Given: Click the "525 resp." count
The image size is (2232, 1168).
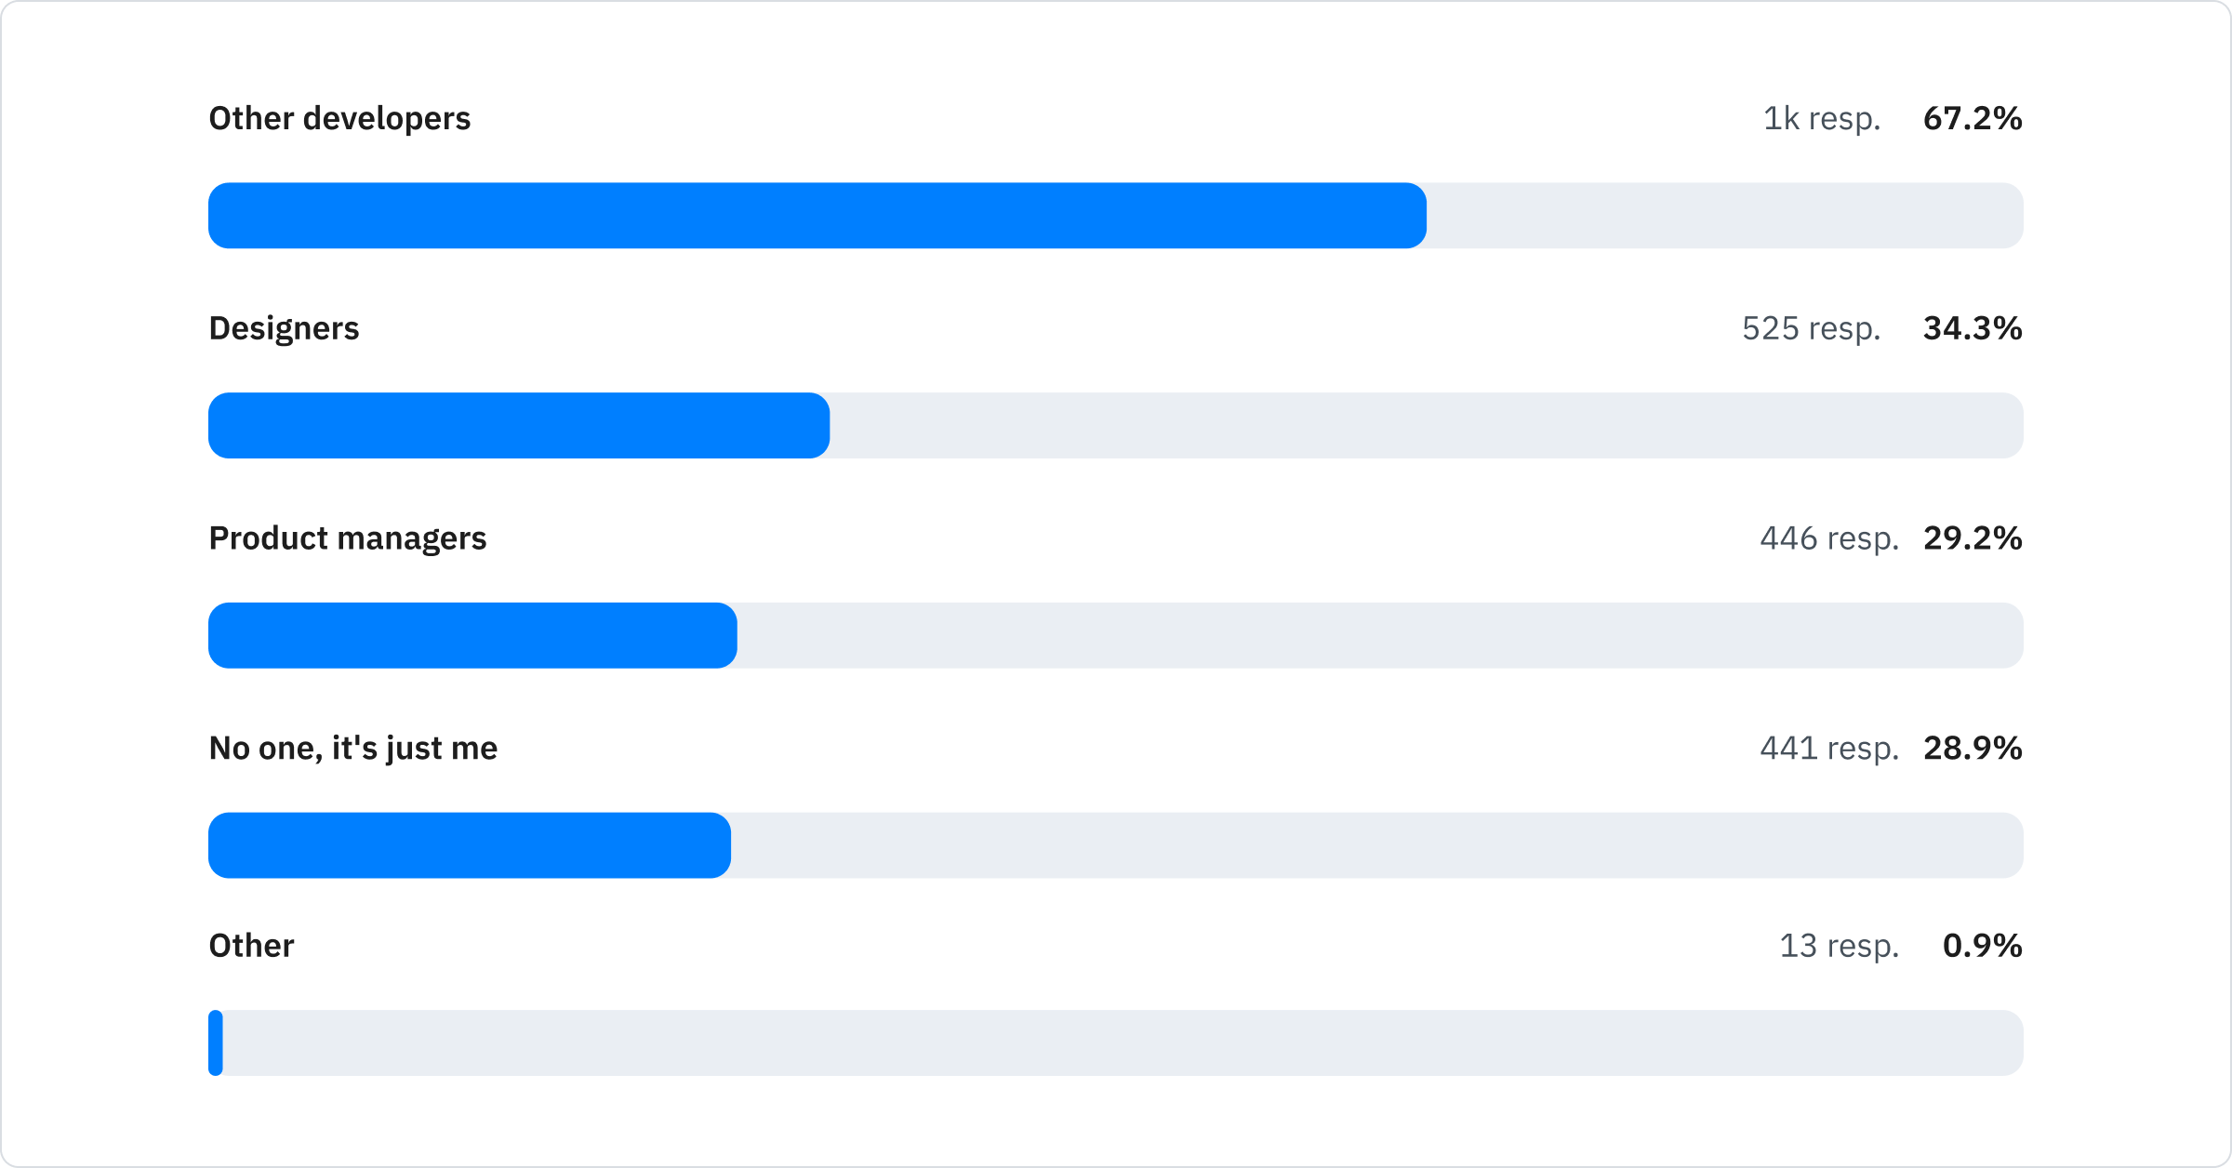Looking at the screenshot, I should click(1811, 329).
